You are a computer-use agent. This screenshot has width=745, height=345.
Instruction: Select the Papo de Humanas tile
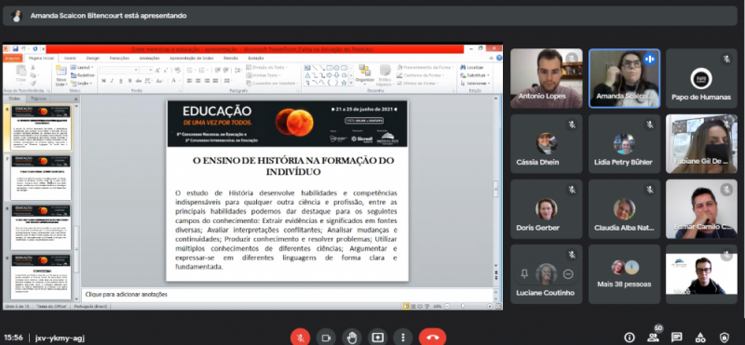(701, 79)
